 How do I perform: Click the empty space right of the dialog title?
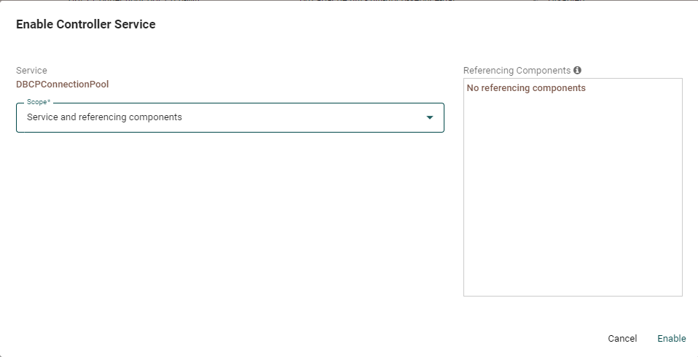pos(423,25)
